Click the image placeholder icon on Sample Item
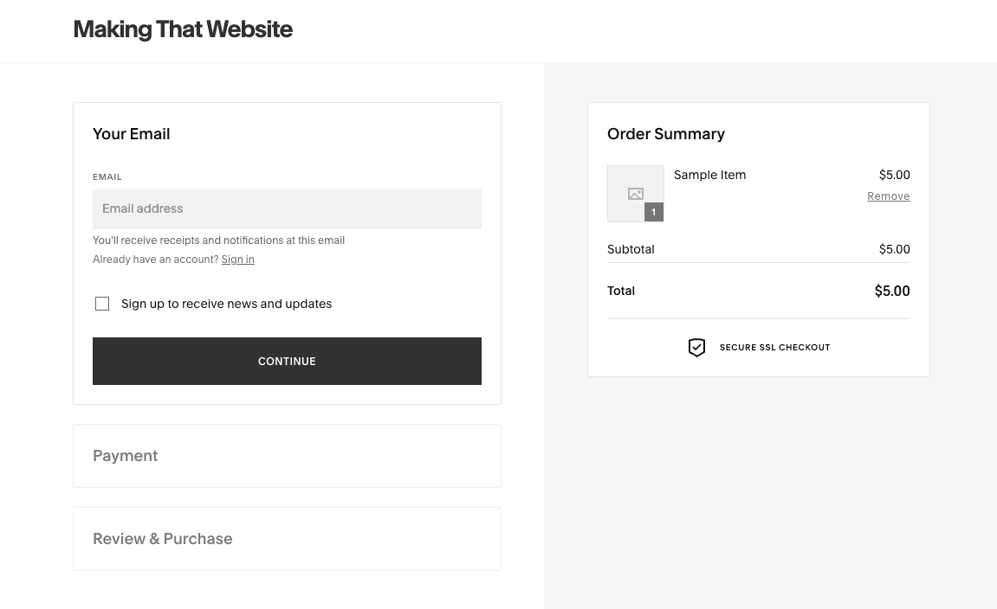This screenshot has height=609, width=997. [x=636, y=193]
